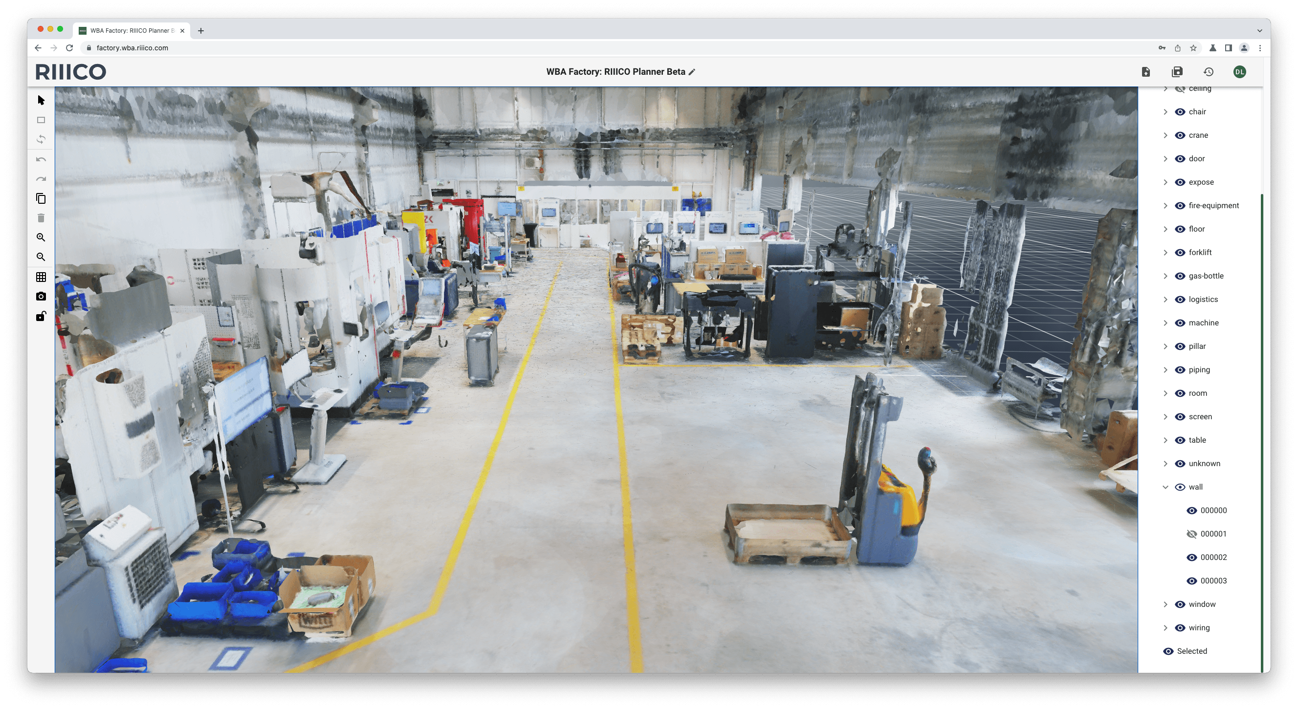Toggle the grid view icon
The height and width of the screenshot is (709, 1298).
tap(41, 277)
